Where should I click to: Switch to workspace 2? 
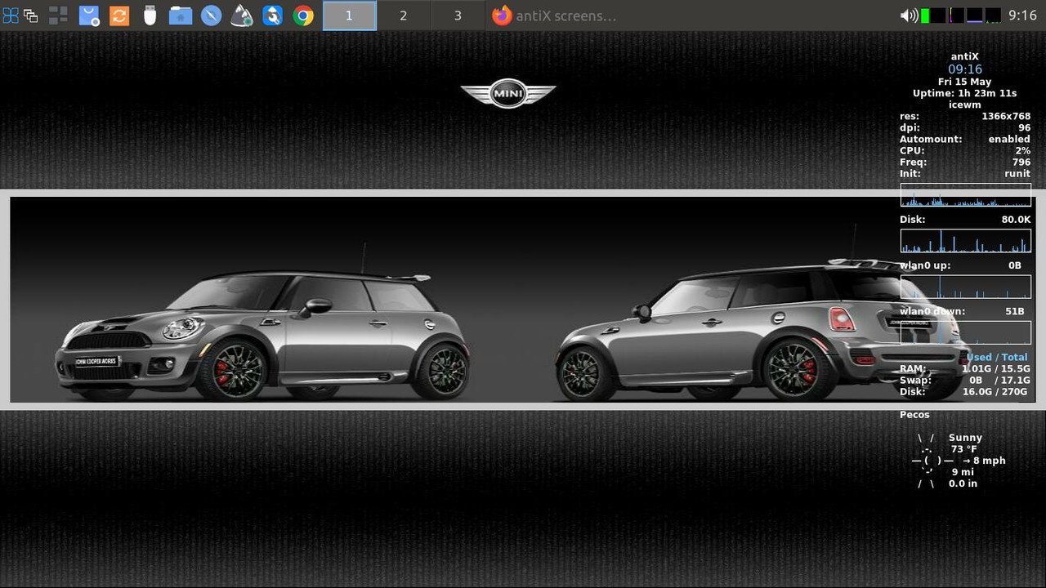pyautogui.click(x=403, y=16)
